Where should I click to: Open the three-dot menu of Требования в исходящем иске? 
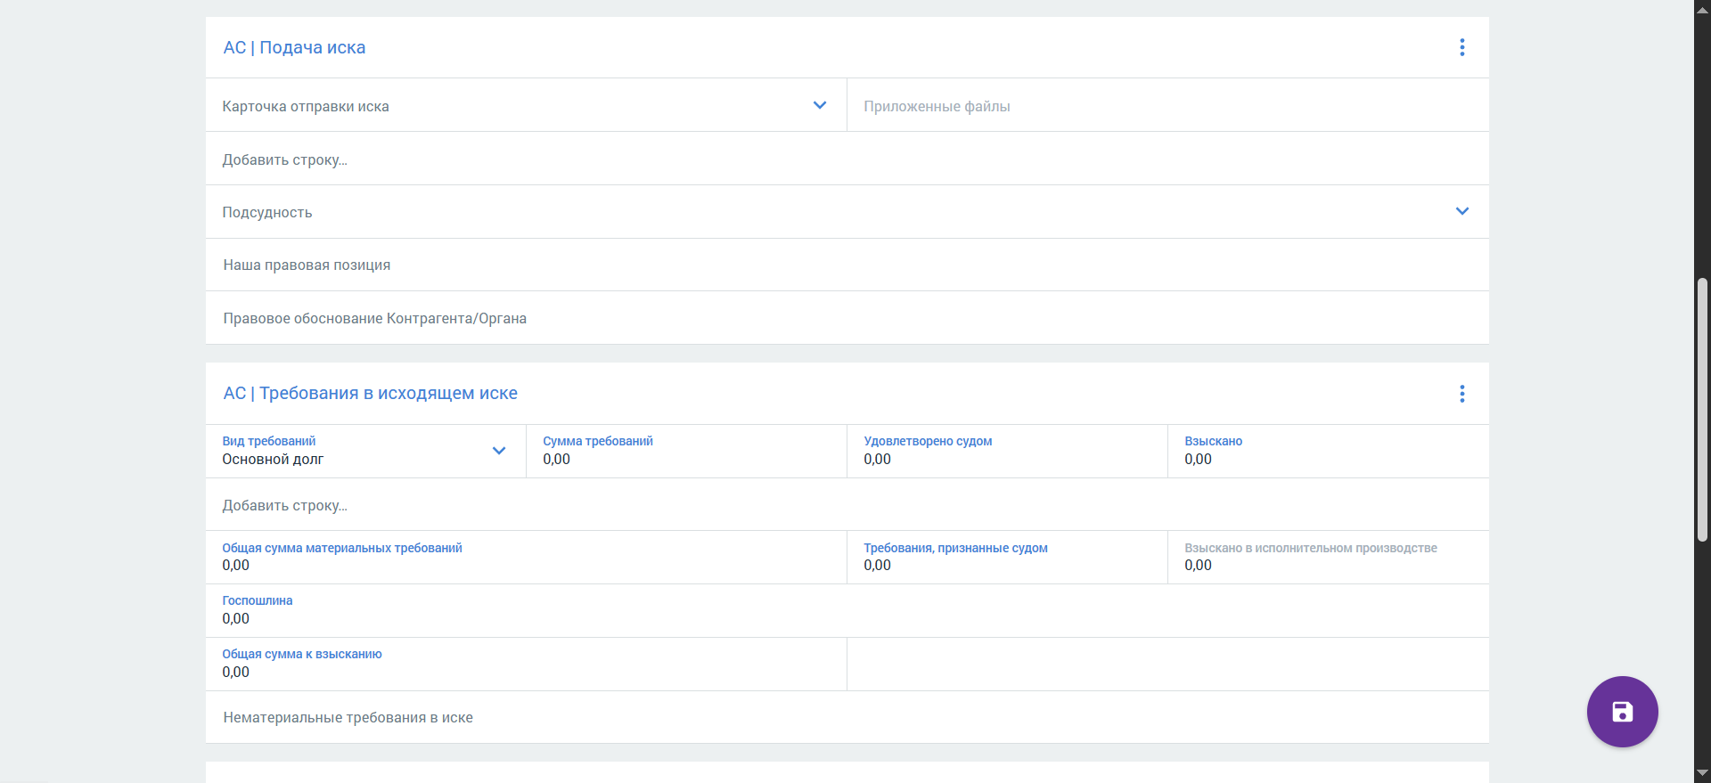1461,394
